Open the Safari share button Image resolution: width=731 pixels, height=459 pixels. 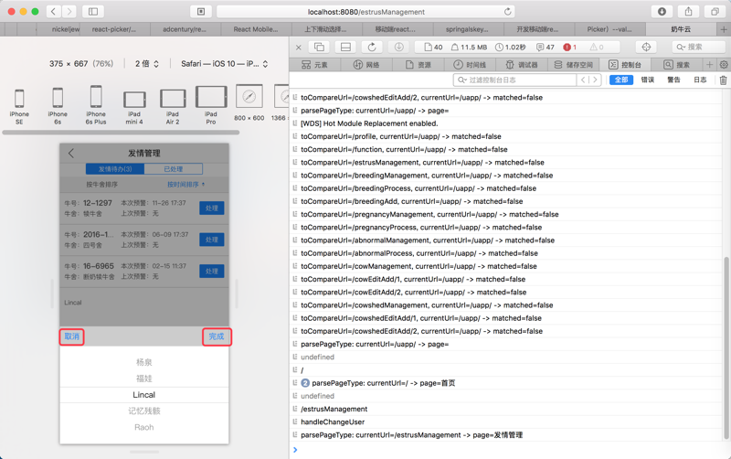(x=688, y=12)
